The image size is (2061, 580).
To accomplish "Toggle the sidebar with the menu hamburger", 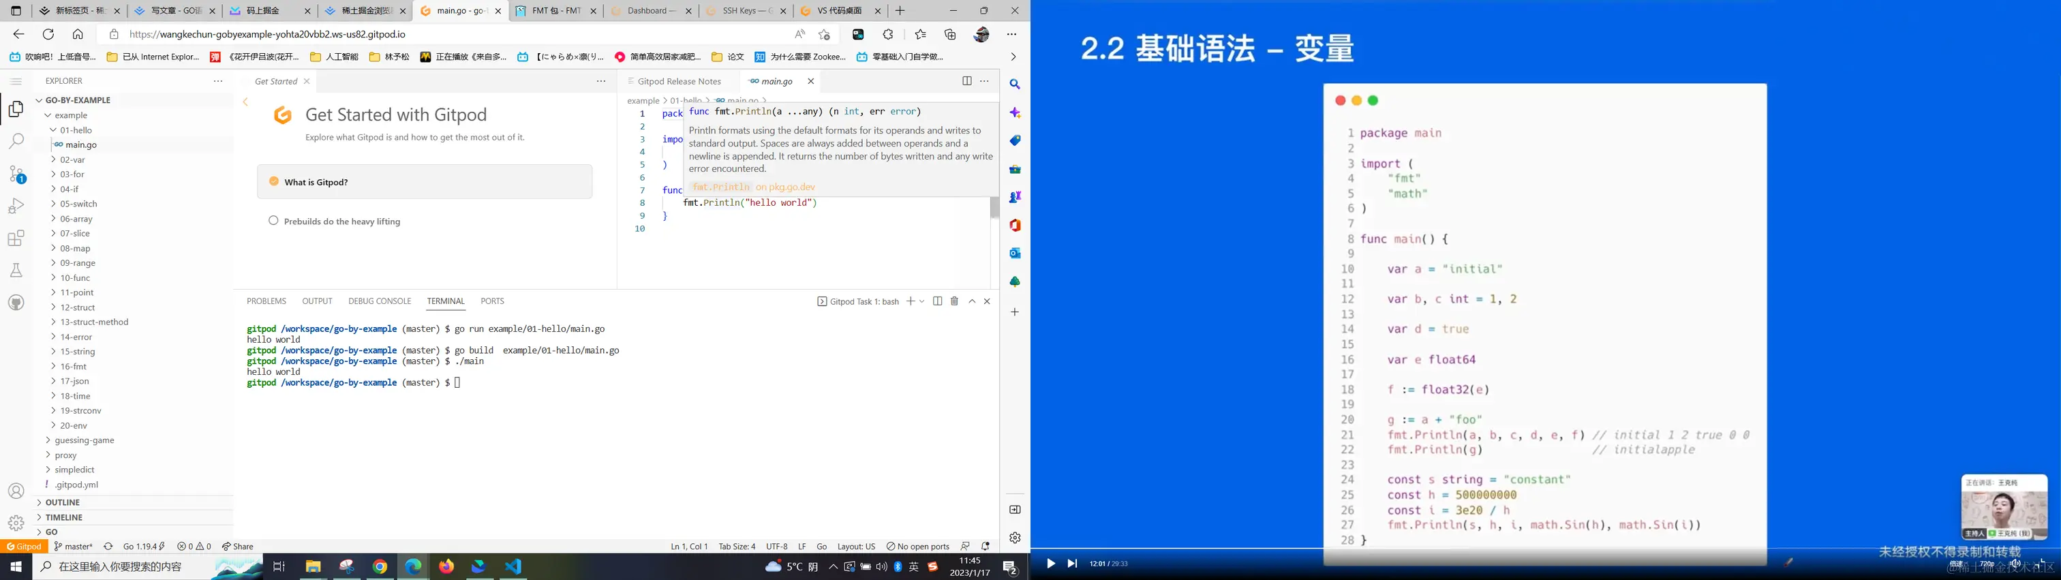I will (16, 81).
